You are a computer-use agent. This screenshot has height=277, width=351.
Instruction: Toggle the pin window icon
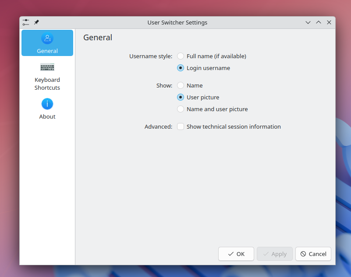pyautogui.click(x=36, y=22)
